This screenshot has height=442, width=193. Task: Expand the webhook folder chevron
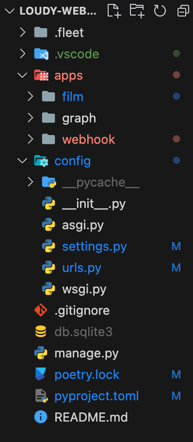click(31, 139)
